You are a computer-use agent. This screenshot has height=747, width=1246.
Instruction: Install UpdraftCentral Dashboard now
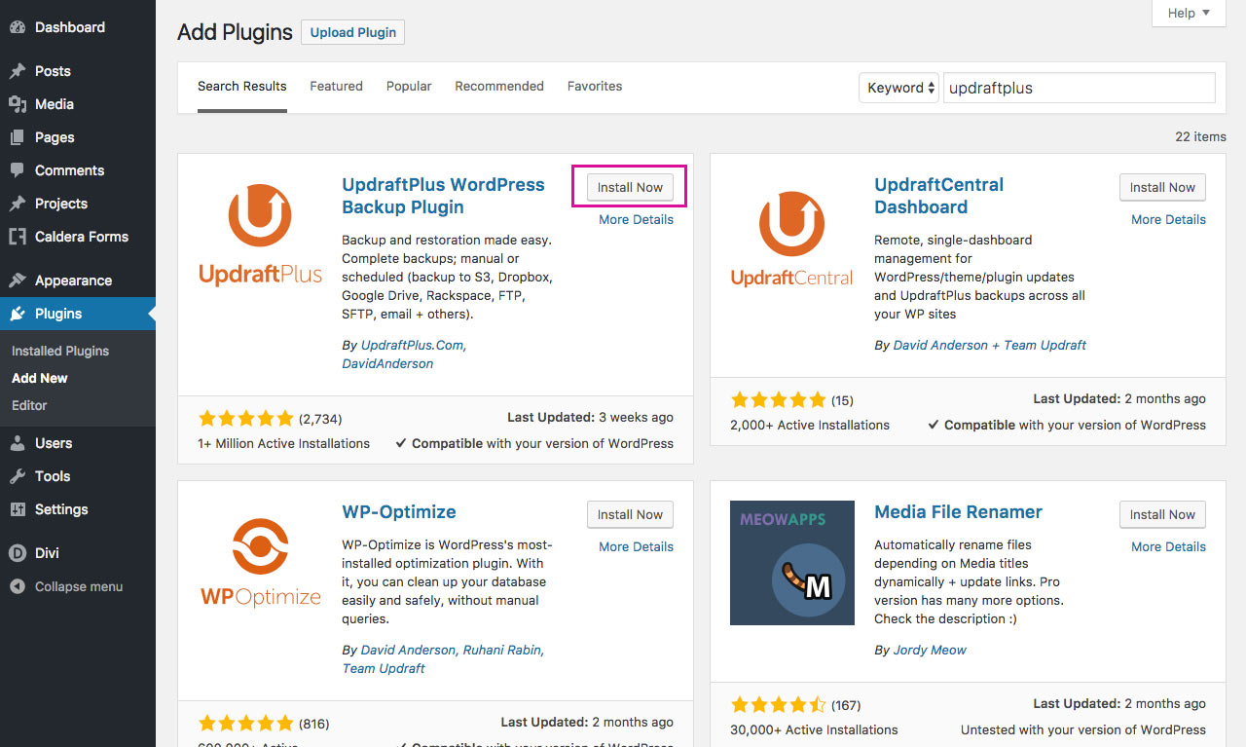coord(1162,187)
